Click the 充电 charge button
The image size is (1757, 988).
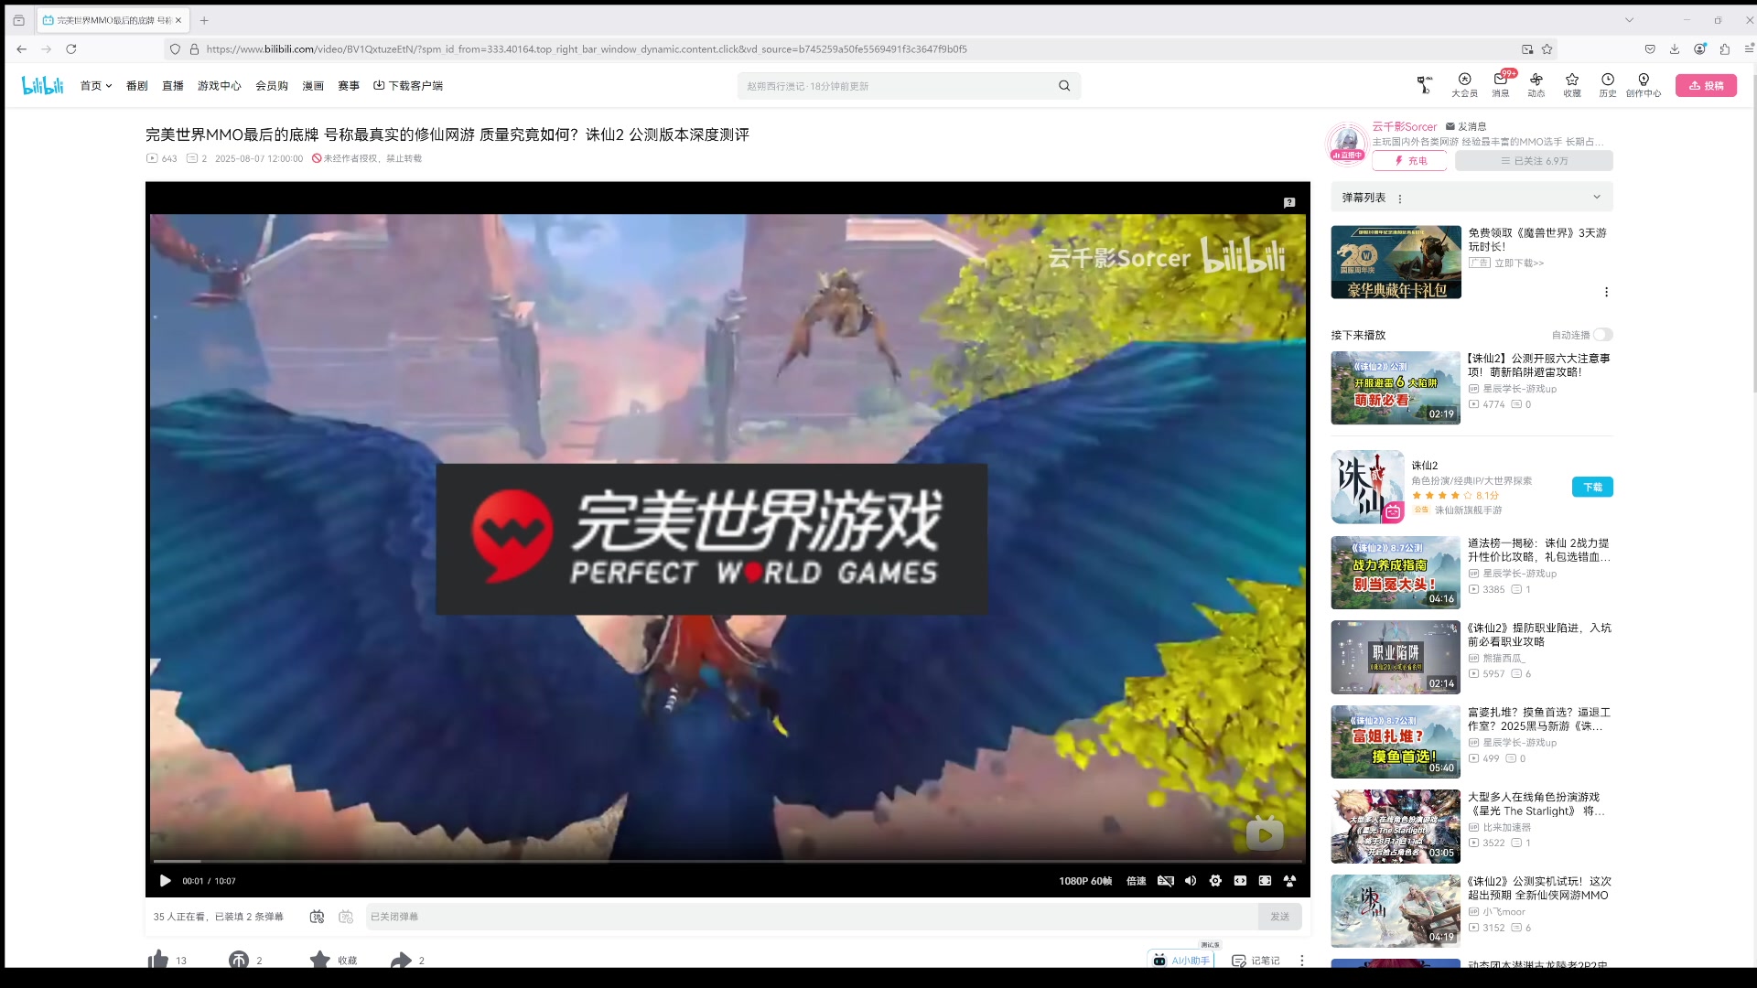click(1409, 161)
